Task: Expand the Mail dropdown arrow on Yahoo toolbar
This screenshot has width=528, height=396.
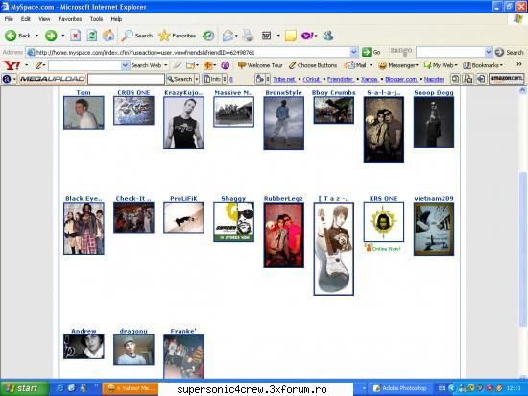Action: click(372, 65)
